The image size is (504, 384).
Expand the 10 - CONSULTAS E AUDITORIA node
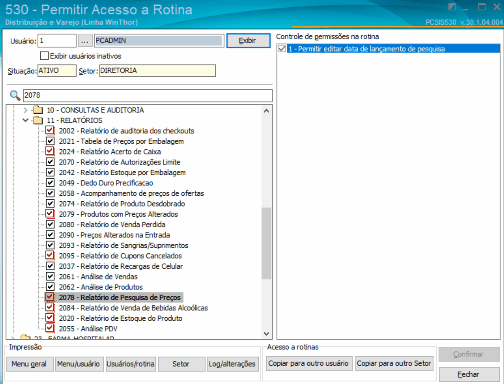(x=25, y=110)
